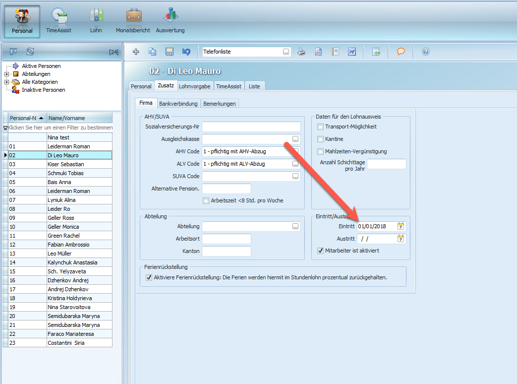Click the save diskette toolbar icon
The height and width of the screenshot is (384, 517).
tap(170, 52)
